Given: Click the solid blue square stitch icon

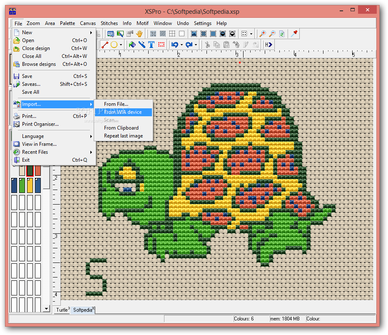Looking at the screenshot, I should coord(213,34).
